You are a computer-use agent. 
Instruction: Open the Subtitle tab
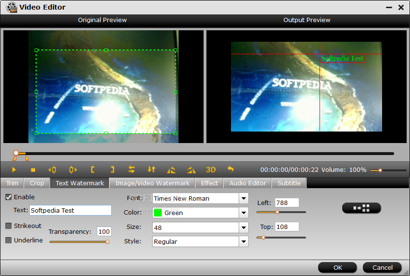(289, 183)
